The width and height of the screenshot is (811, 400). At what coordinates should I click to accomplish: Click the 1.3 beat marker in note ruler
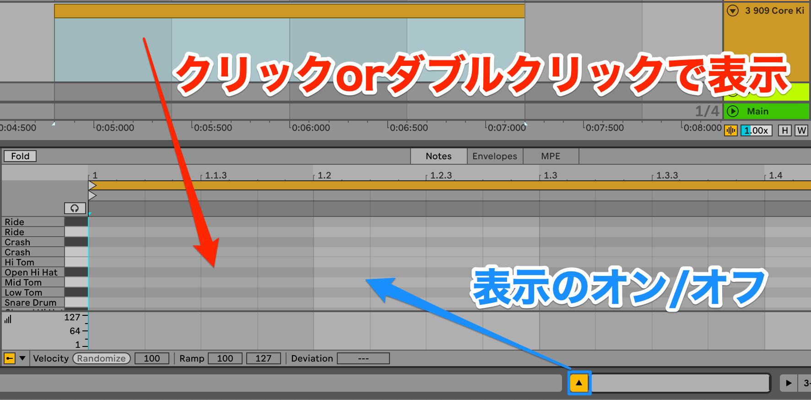[550, 175]
